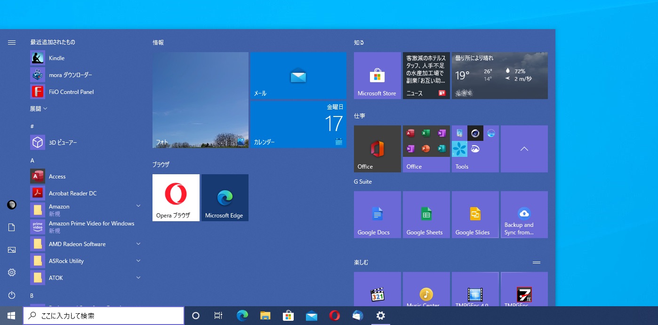Open Settings app on the taskbar
Image resolution: width=658 pixels, height=325 pixels.
(x=381, y=316)
